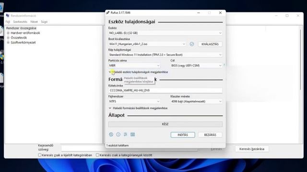Check Keresés csak a kijelölt kategóriában
Screen dimensions: 307x172
click(40, 155)
